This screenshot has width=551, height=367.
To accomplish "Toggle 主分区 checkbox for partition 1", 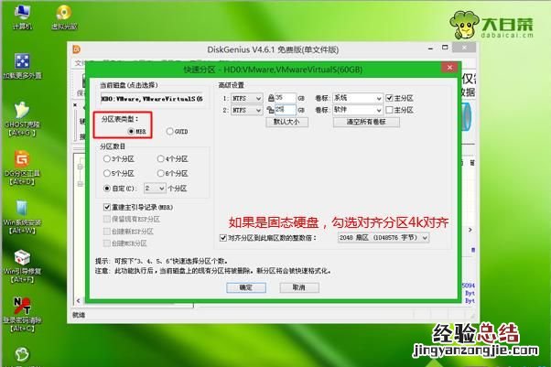I will 400,98.
